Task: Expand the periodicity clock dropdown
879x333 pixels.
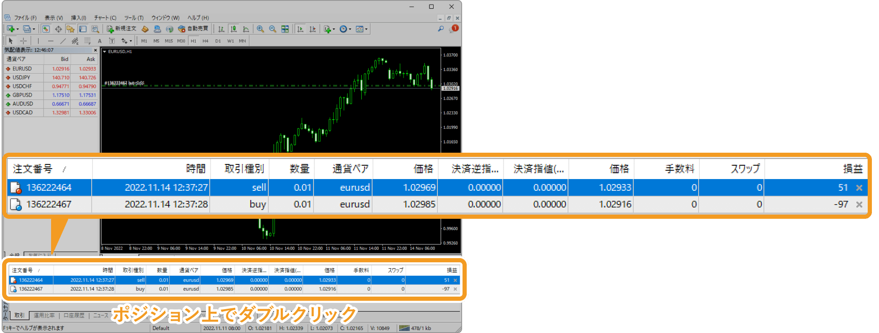Action: tap(350, 29)
